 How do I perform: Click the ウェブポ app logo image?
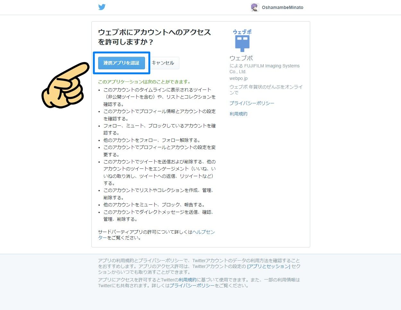coord(242,40)
